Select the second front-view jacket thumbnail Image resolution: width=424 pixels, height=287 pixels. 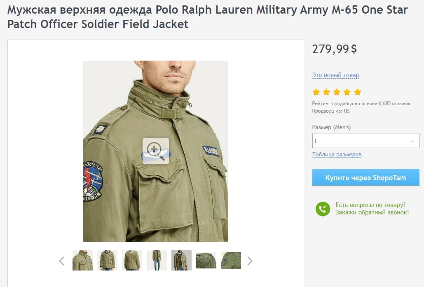pos(107,261)
